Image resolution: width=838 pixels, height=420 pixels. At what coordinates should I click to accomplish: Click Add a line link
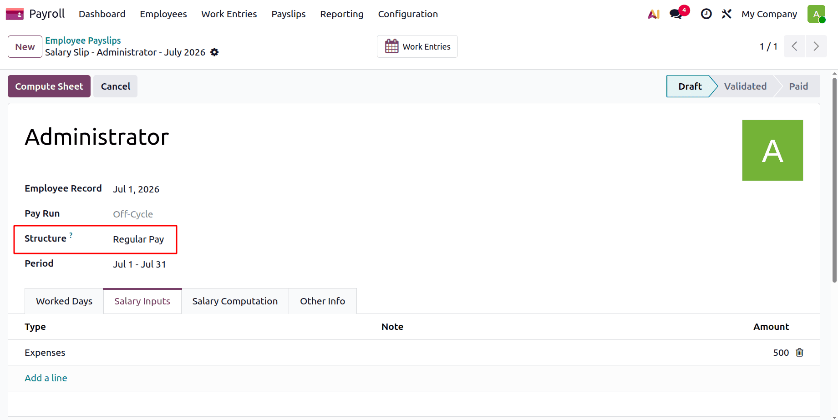pos(46,378)
